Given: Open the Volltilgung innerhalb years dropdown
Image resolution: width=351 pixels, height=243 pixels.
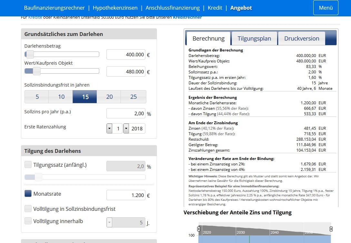Looking at the screenshot, I should point(110,222).
